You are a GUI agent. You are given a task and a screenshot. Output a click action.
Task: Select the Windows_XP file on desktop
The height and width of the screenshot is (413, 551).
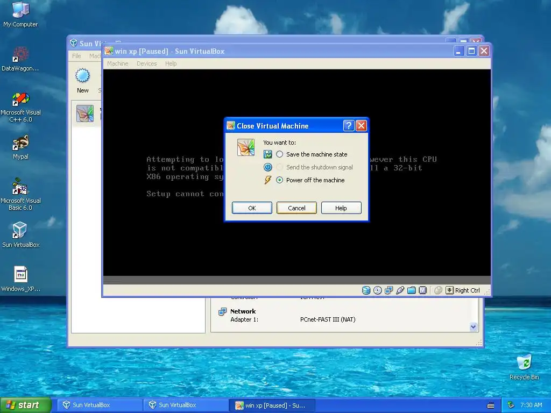click(x=20, y=279)
